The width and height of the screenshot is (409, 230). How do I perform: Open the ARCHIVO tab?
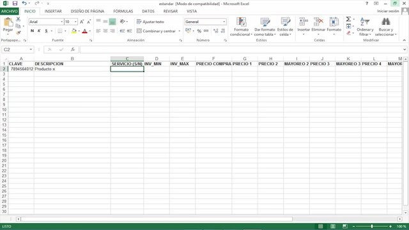[x=10, y=11]
